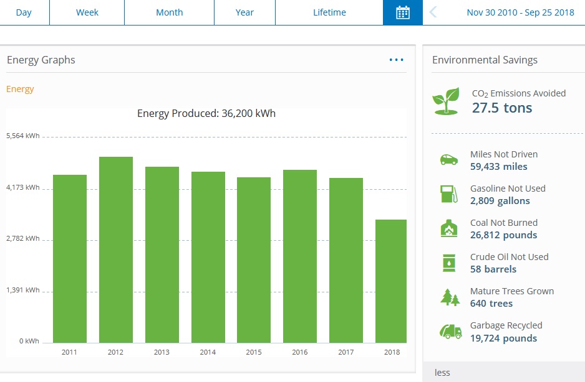Click the Gasoline Not Used pump icon
Screen dimensions: 585x382
449,194
